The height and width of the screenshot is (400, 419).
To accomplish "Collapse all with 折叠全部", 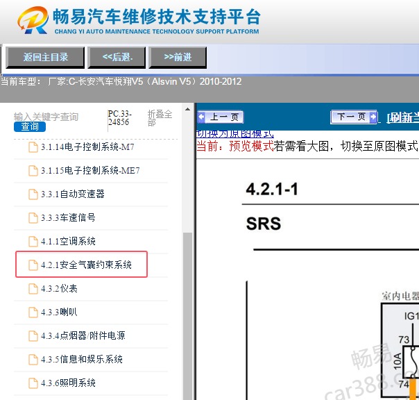I will (x=160, y=118).
